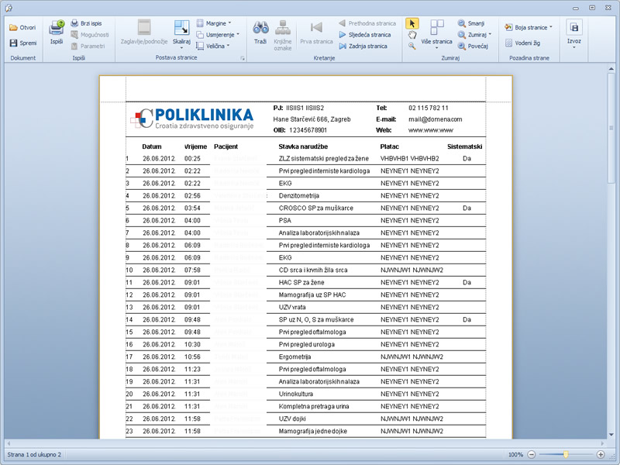620x465 pixels.
Task: Go to Prva stranica first page
Action: 316,32
